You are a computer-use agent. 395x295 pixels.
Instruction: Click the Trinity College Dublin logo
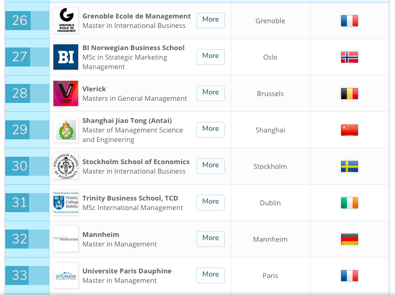pyautogui.click(x=65, y=203)
